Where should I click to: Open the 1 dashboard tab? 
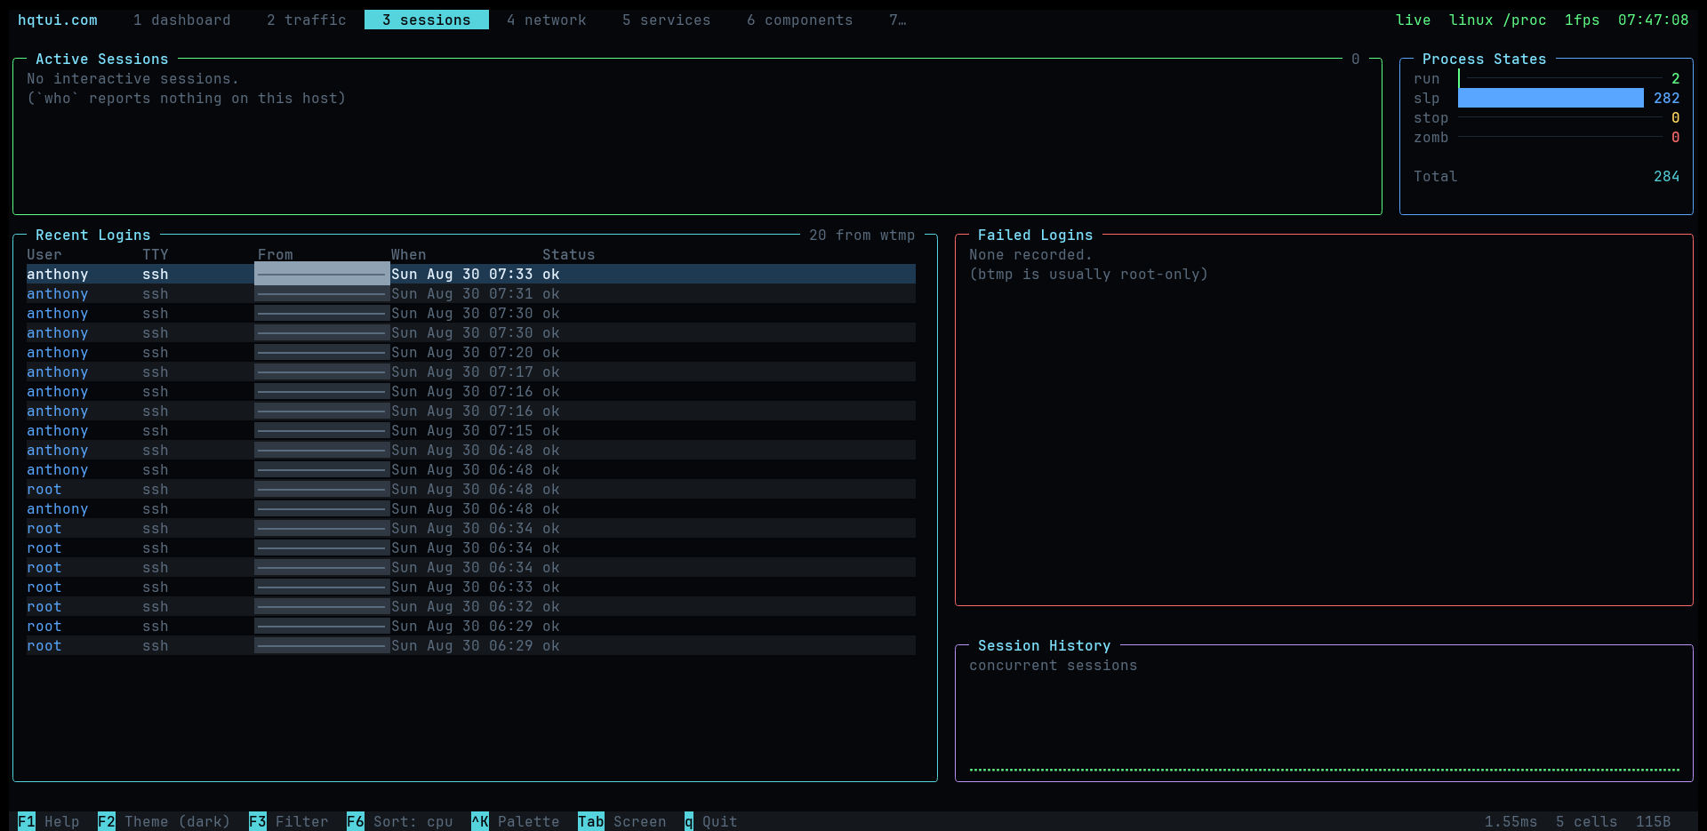pyautogui.click(x=182, y=20)
